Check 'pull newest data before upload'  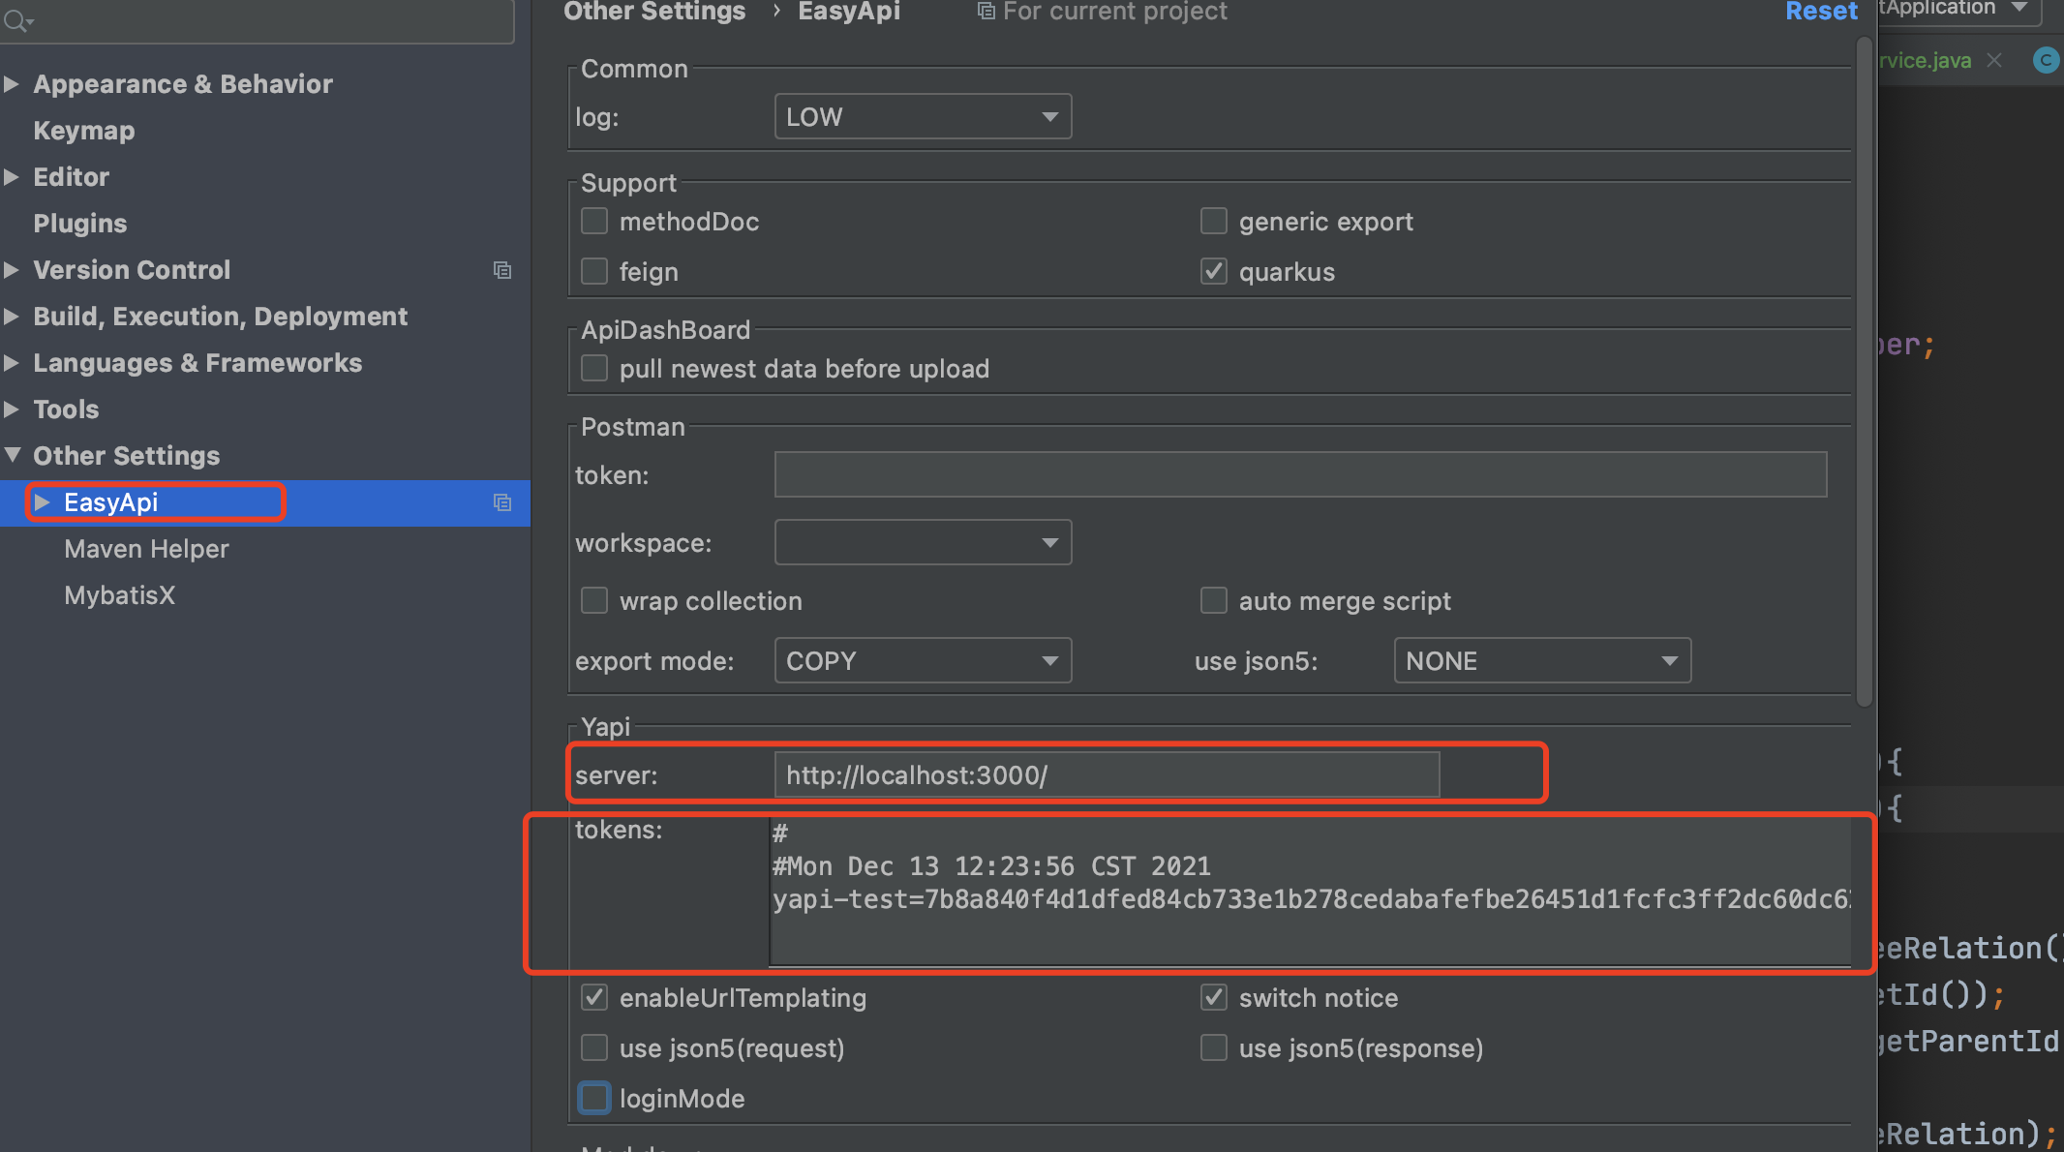(593, 368)
